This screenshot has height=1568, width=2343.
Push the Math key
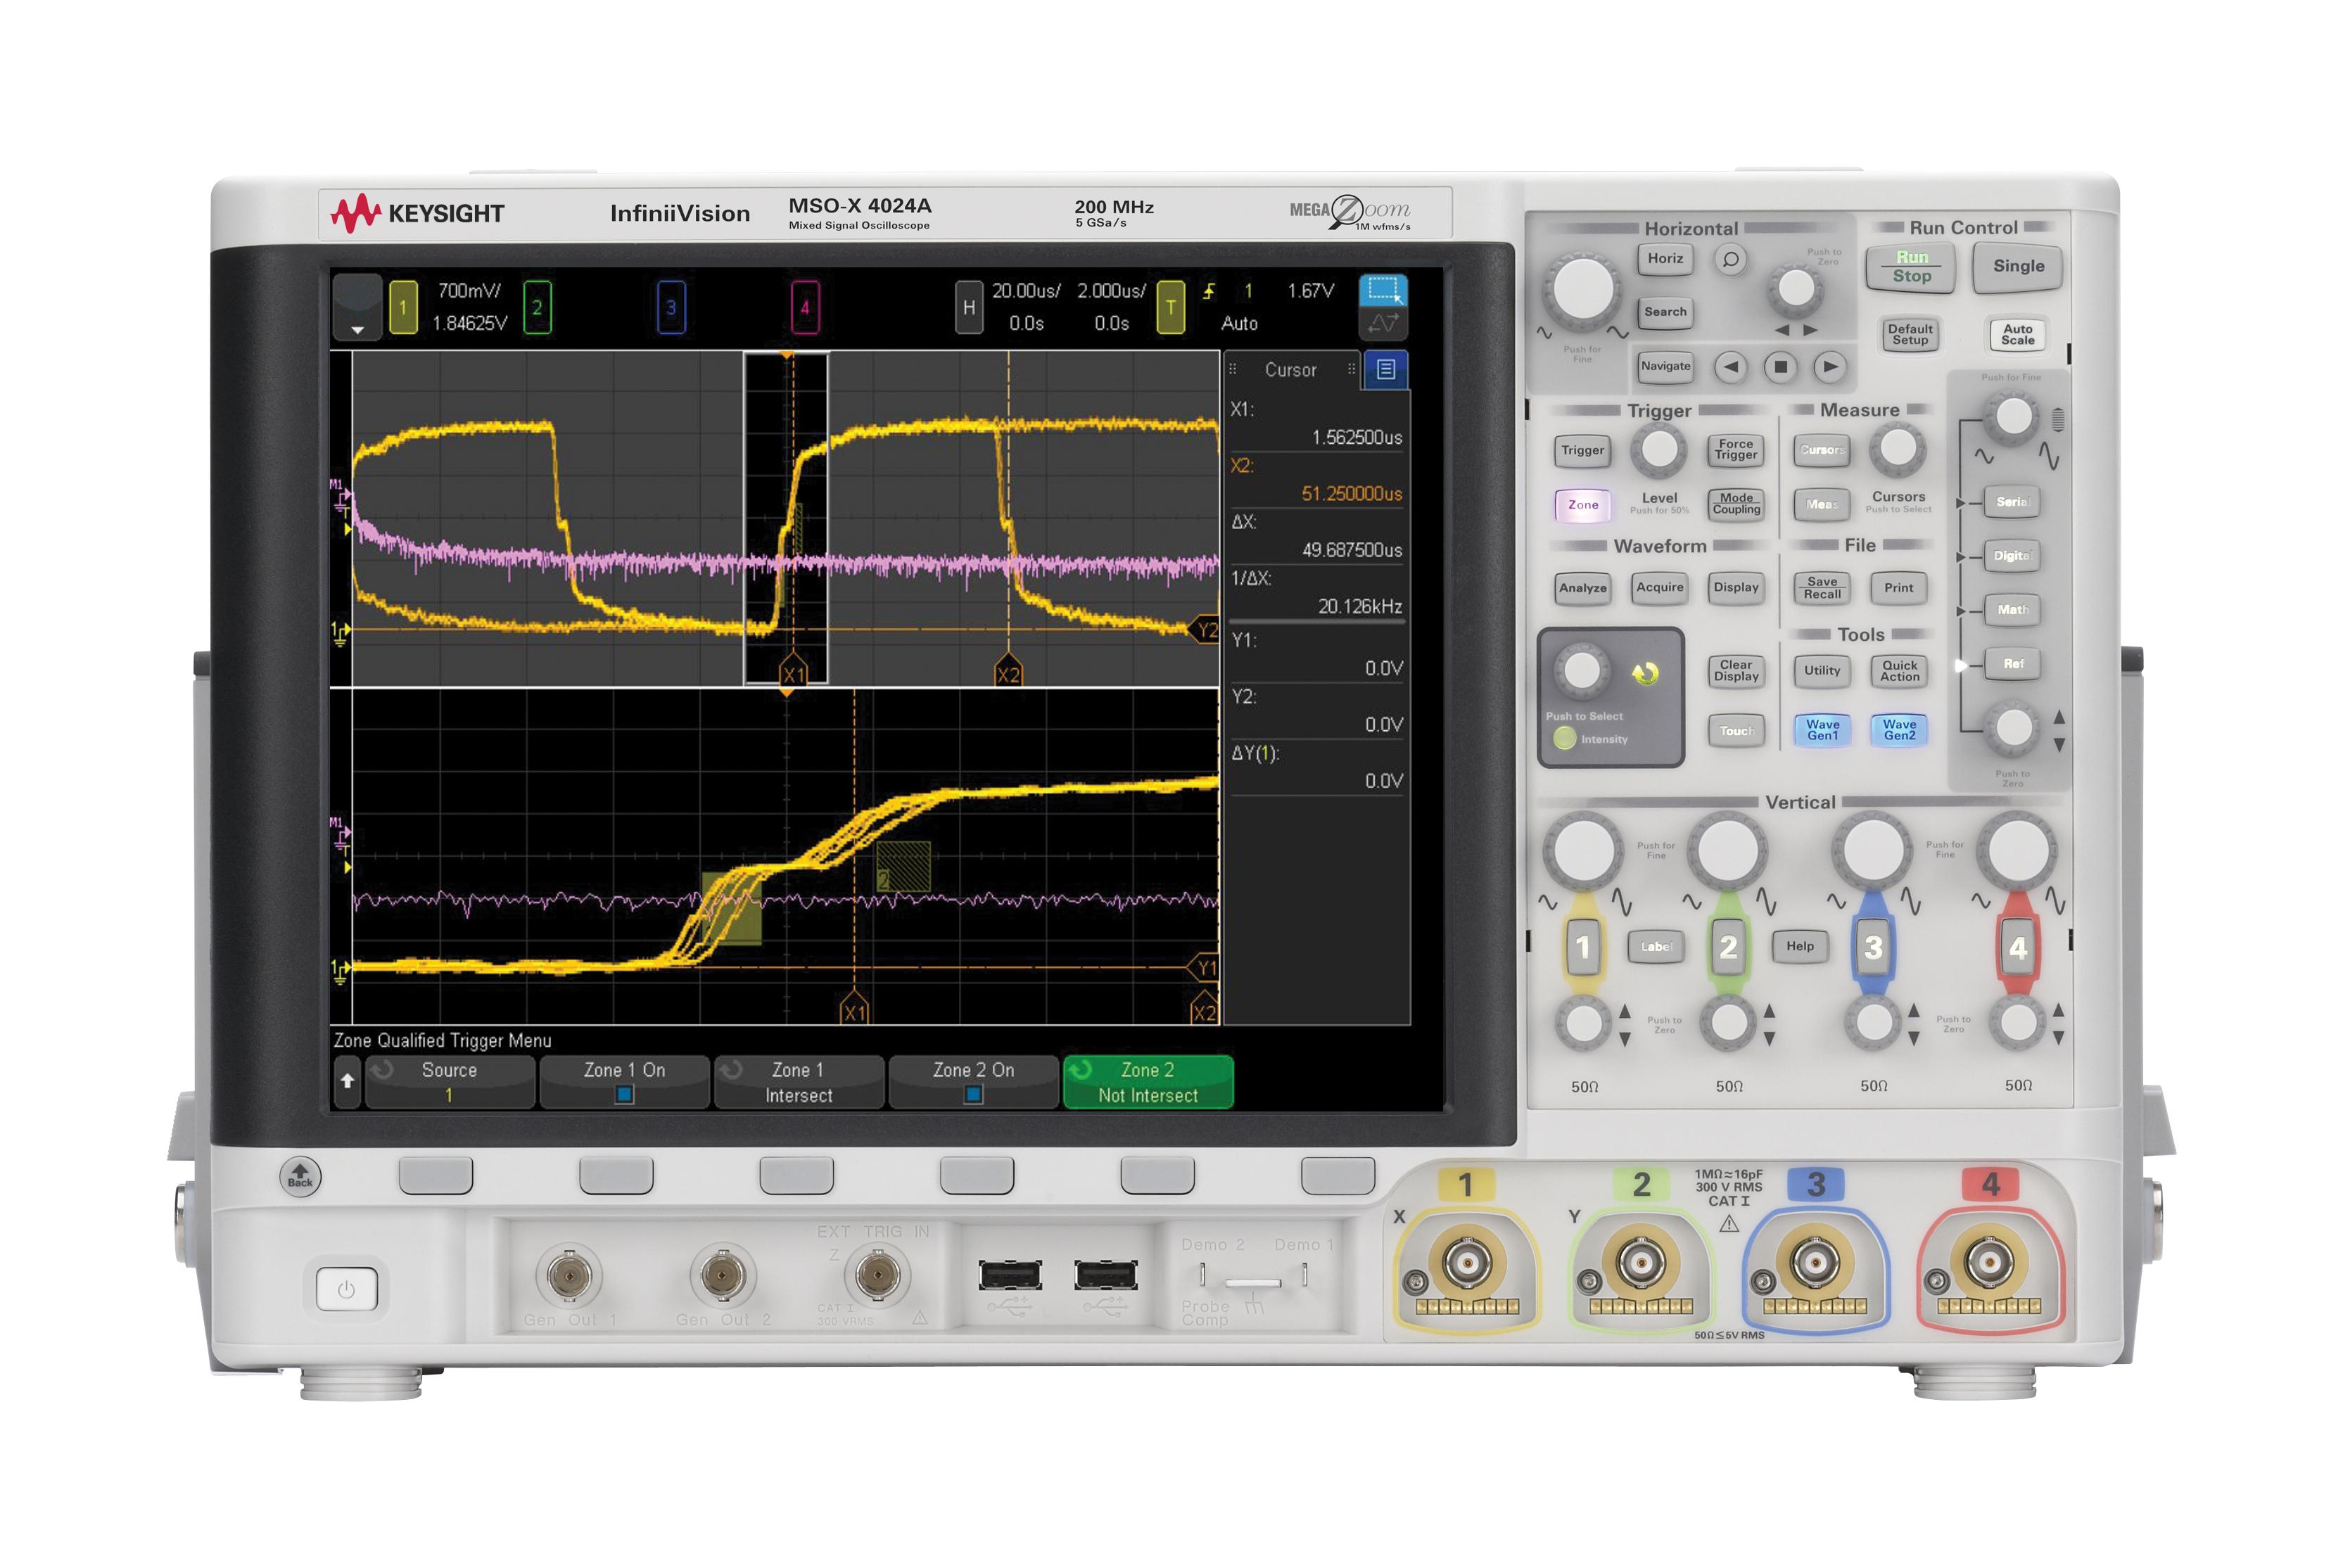click(2012, 610)
